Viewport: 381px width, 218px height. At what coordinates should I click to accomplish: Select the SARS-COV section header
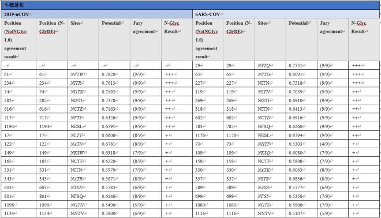click(286, 14)
